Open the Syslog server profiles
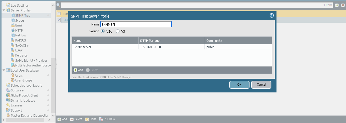 (20, 20)
